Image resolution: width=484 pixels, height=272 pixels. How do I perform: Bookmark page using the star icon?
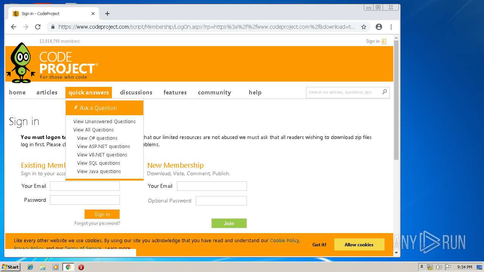click(x=364, y=27)
